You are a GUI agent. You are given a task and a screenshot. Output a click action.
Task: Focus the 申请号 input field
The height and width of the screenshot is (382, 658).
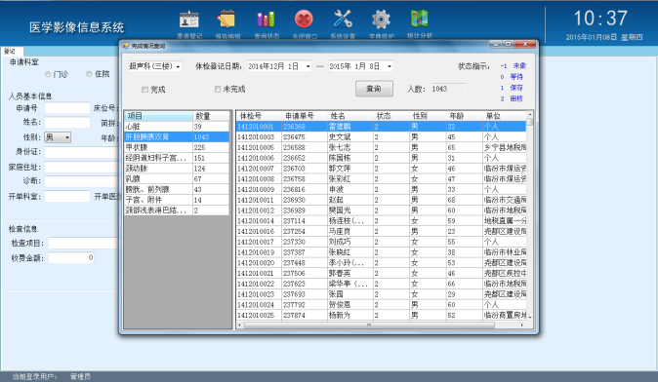67,108
